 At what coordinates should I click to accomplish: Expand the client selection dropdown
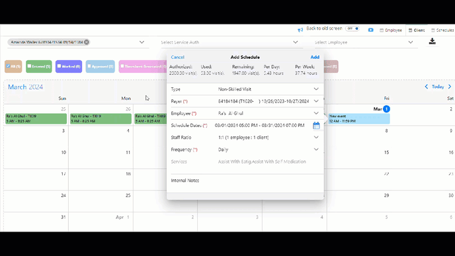coord(142,42)
